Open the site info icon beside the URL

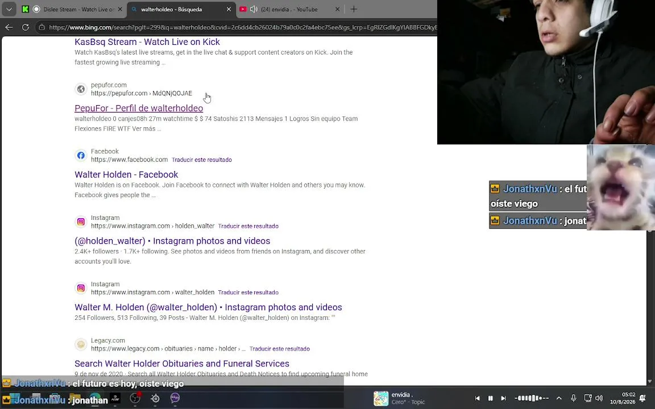point(42,27)
